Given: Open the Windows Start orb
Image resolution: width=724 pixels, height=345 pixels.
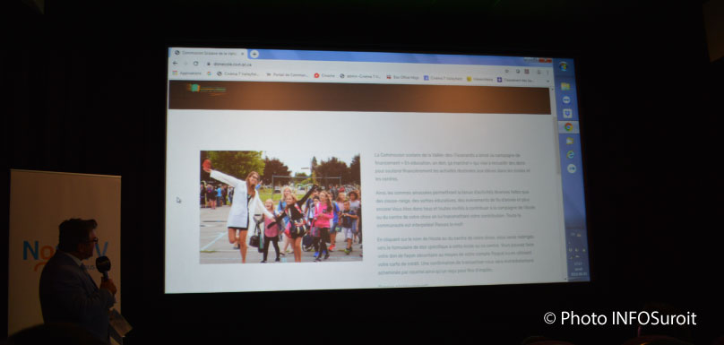Looking at the screenshot, I should (x=564, y=66).
